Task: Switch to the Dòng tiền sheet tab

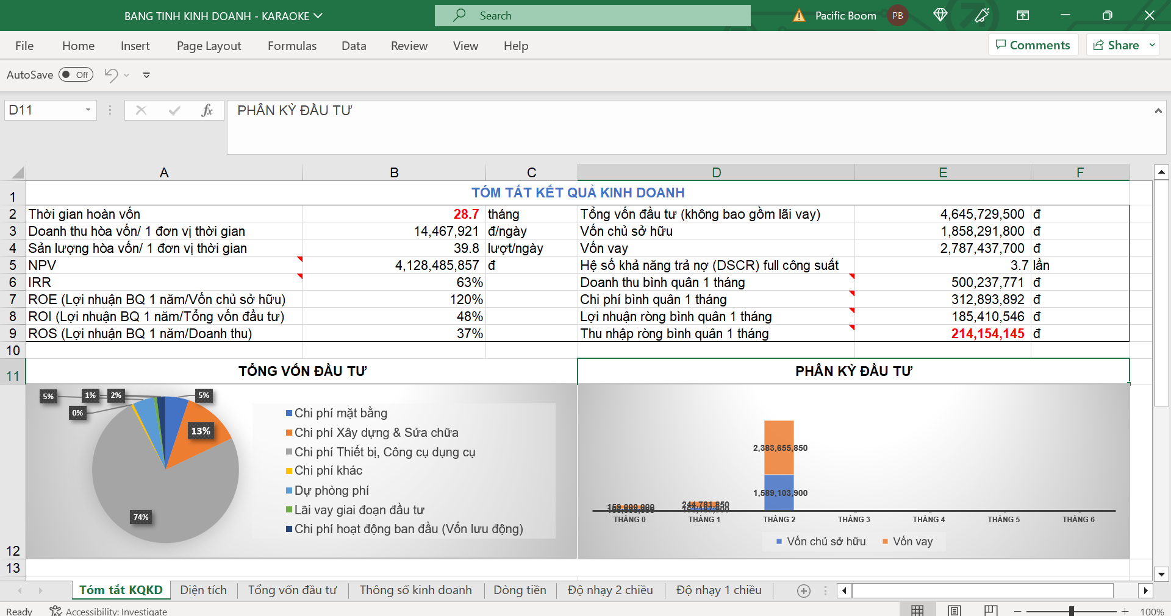Action: 520,590
